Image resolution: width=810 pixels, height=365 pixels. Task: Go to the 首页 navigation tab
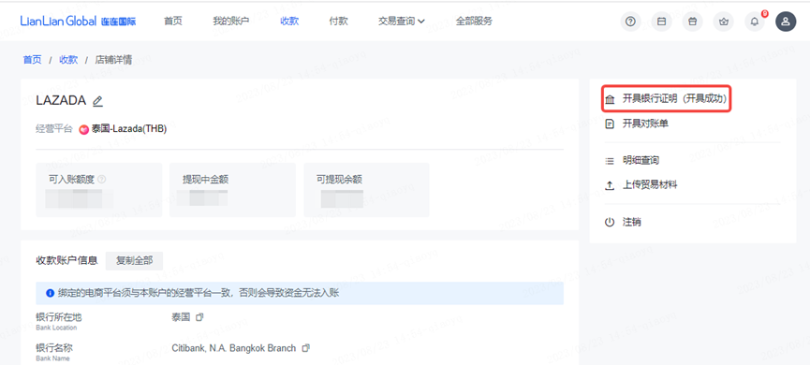tap(173, 22)
